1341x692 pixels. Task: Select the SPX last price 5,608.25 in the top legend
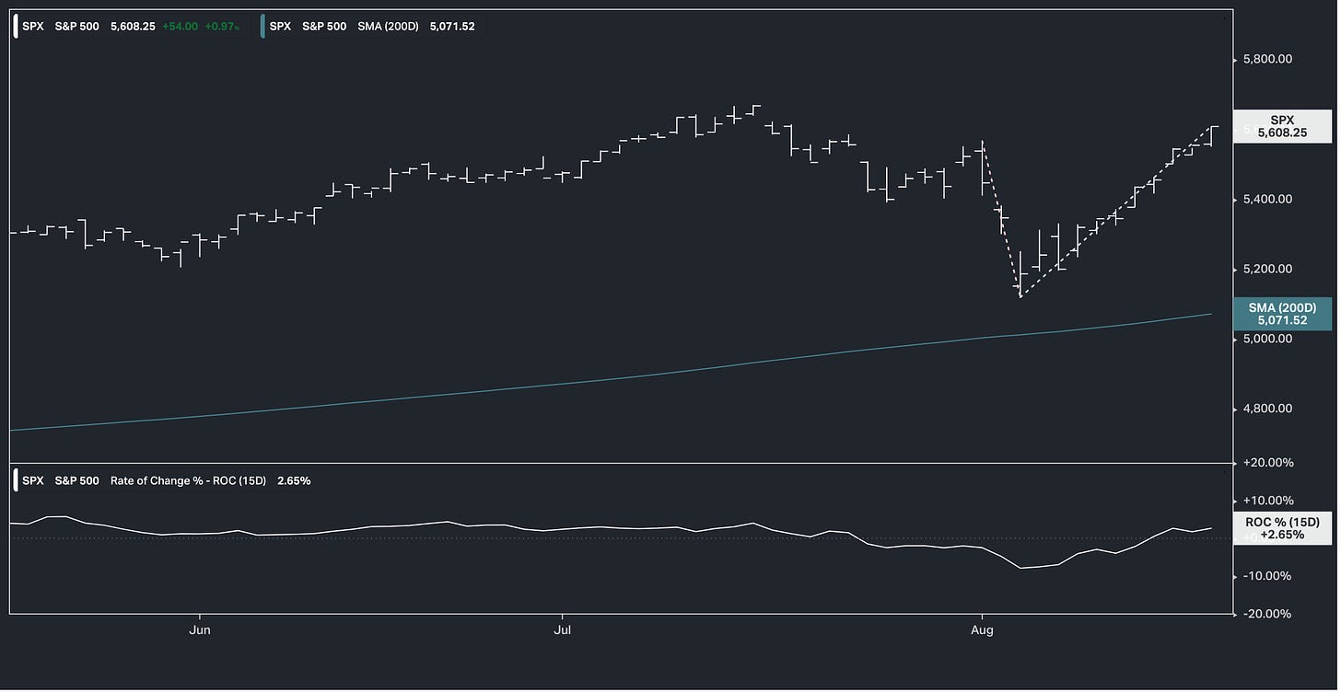point(132,27)
